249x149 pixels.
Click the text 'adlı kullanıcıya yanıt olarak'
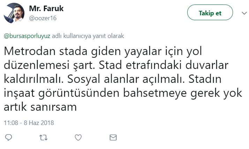point(88,36)
